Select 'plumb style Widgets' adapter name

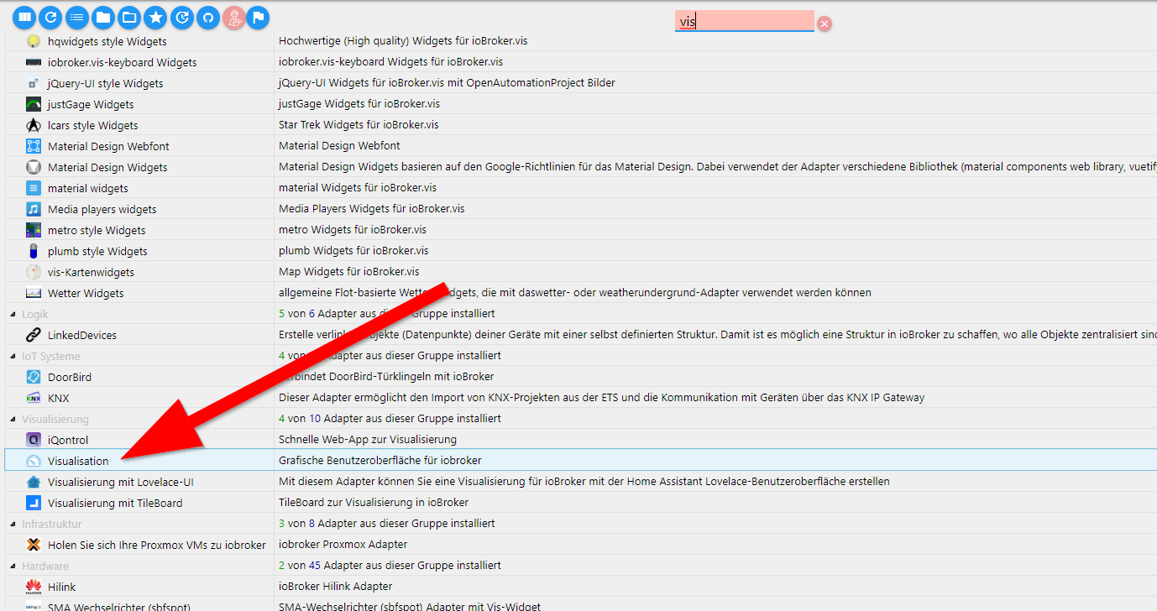click(x=97, y=251)
